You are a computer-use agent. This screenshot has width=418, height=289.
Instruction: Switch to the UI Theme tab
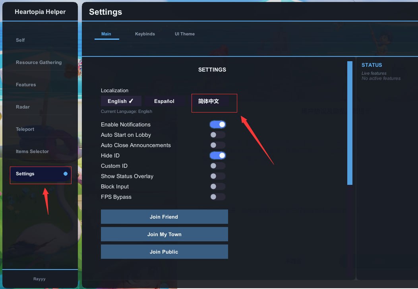(x=184, y=34)
